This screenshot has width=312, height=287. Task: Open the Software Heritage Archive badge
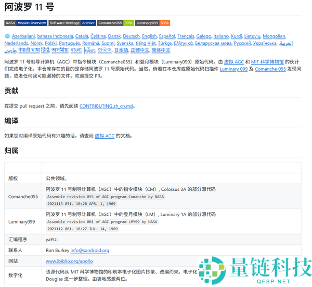click(72, 23)
